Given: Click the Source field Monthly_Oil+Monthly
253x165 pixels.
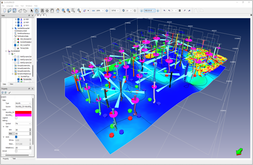Looking at the screenshot, I should click(x=23, y=107).
